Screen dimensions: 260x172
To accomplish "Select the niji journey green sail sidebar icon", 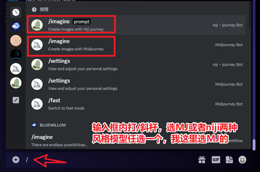I will pyautogui.click(x=16, y=83).
